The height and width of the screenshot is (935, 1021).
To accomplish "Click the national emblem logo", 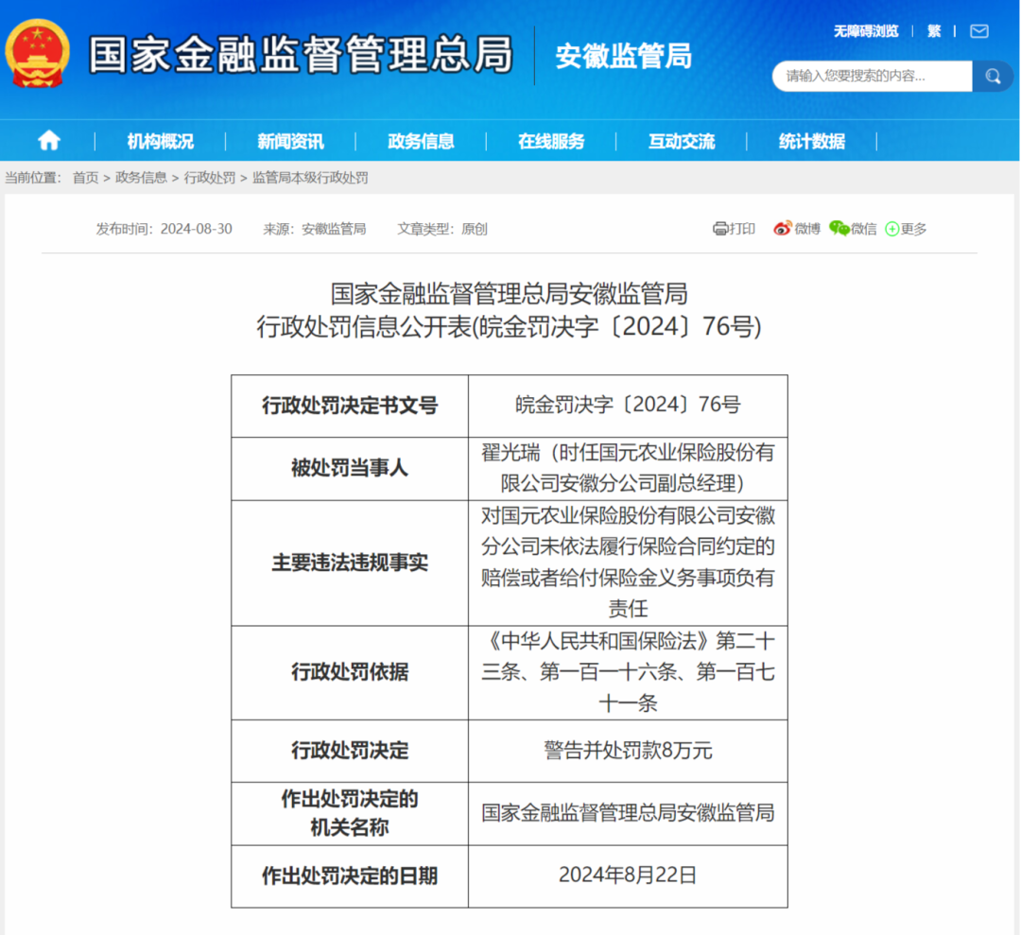I will (37, 53).
